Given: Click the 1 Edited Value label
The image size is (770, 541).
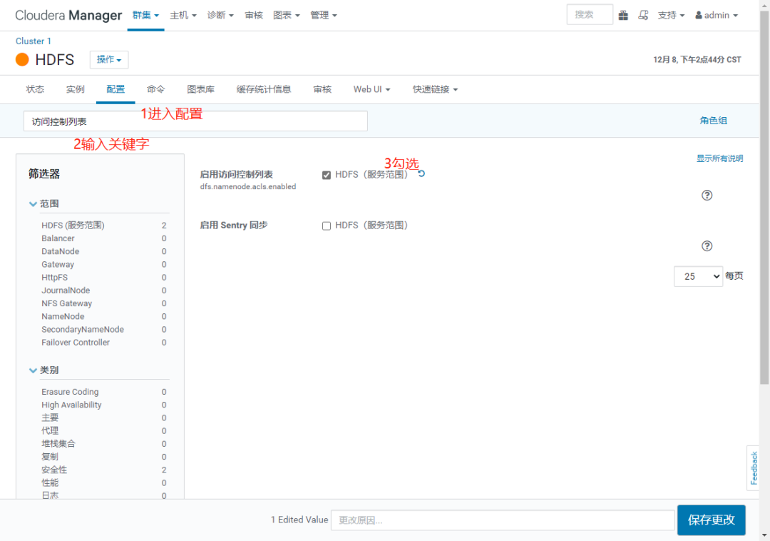Looking at the screenshot, I should pyautogui.click(x=299, y=520).
